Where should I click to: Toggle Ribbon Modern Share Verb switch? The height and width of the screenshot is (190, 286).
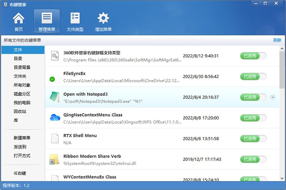(x=253, y=159)
